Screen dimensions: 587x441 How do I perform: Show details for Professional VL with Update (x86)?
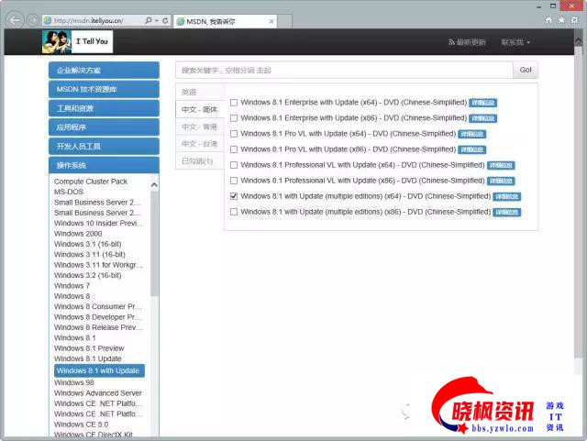coord(501,181)
